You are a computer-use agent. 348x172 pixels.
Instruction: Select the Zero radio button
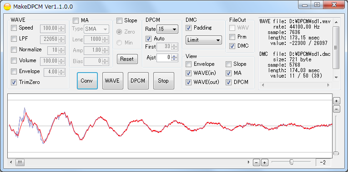119,32
